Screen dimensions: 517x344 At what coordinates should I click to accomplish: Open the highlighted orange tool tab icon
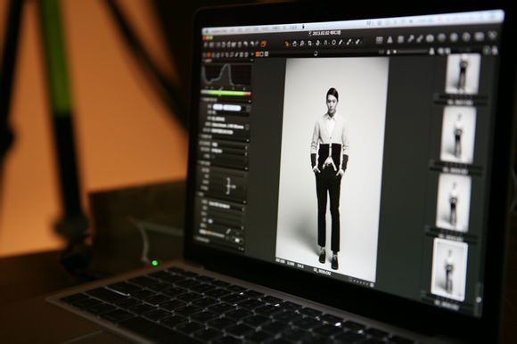click(x=263, y=44)
